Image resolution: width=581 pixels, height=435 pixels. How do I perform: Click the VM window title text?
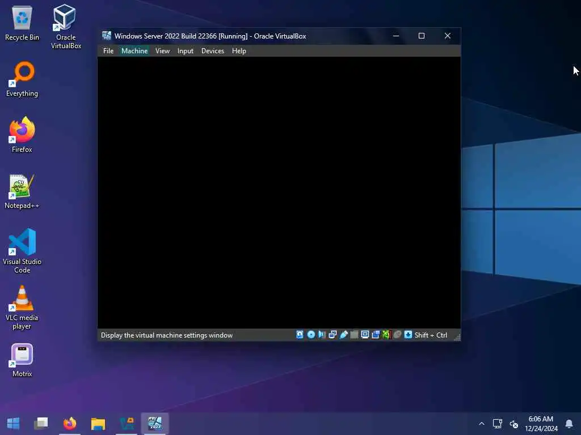(210, 36)
